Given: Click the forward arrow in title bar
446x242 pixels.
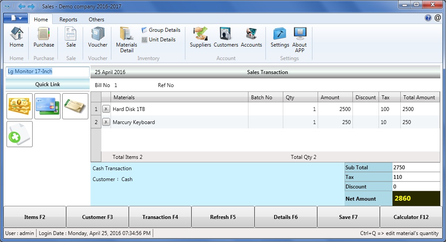Looking at the screenshot, I should tap(31, 6).
